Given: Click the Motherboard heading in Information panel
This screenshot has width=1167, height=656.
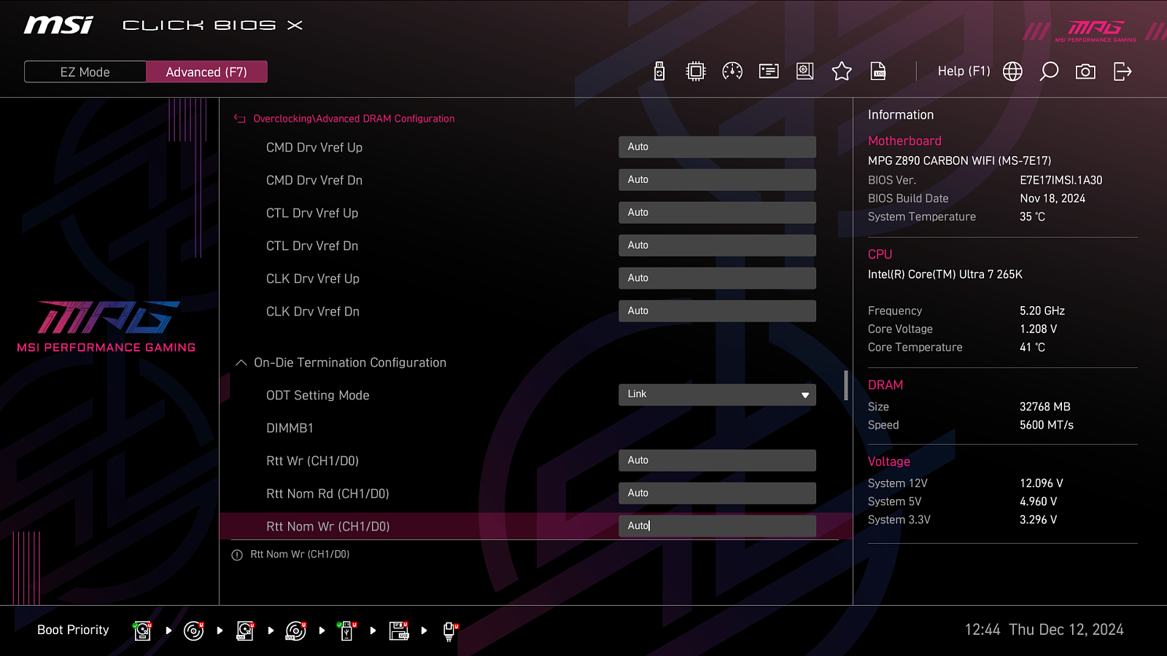Looking at the screenshot, I should click(904, 141).
